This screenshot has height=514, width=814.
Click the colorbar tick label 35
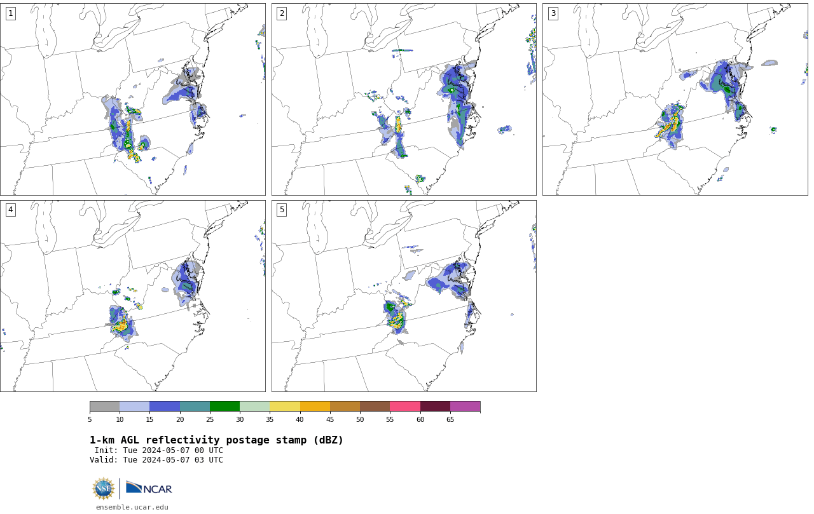tap(270, 419)
